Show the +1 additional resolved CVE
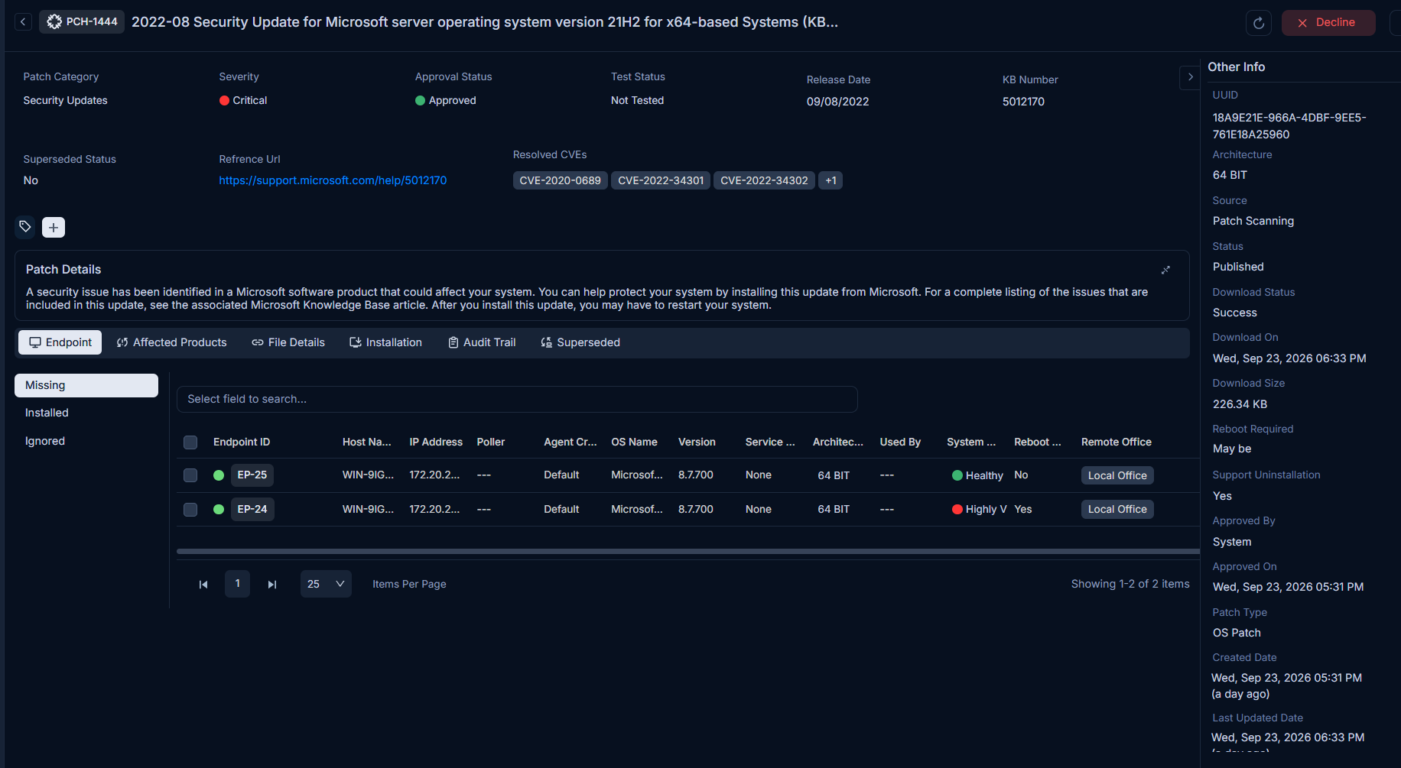1401x768 pixels. (x=831, y=180)
